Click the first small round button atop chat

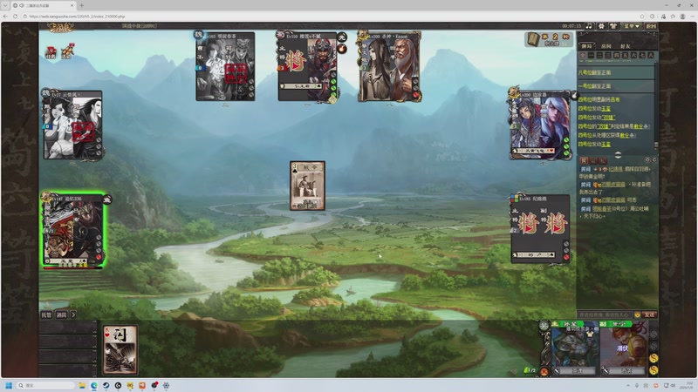647,160
